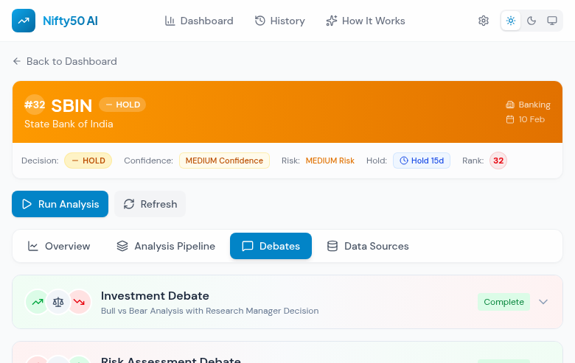Click the red rank 32 circle
Viewport: 575px width, 363px height.
[x=498, y=161]
